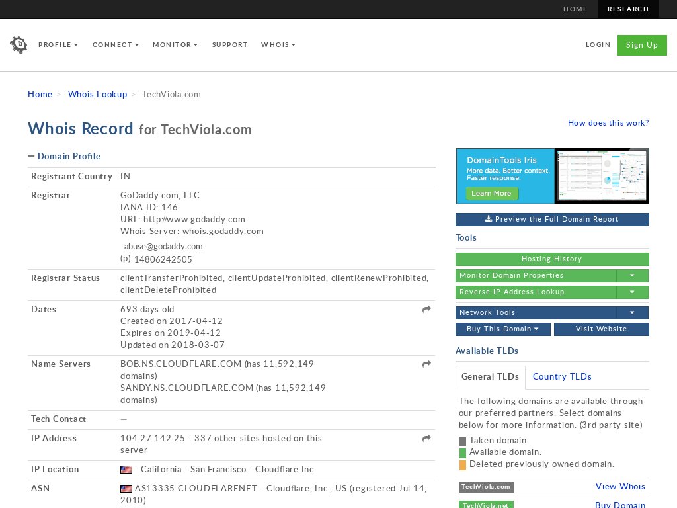Open the Hosting History tool
This screenshot has height=508, width=677.
pyautogui.click(x=552, y=259)
